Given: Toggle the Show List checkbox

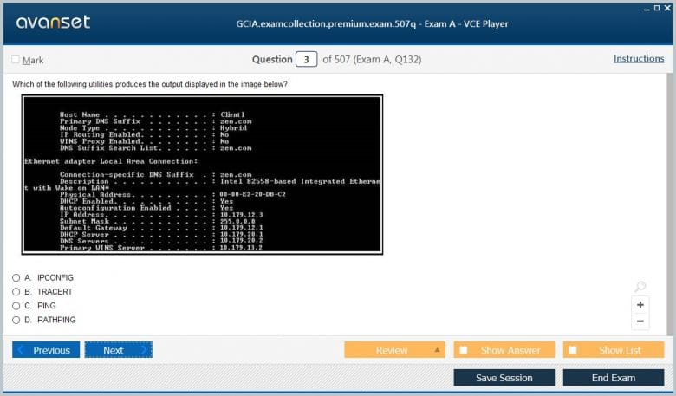Looking at the screenshot, I should (573, 350).
